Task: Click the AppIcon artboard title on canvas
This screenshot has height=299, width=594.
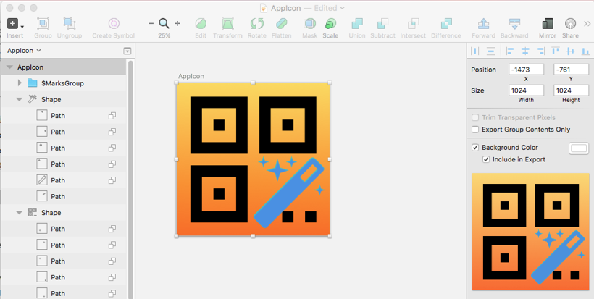Action: click(191, 76)
